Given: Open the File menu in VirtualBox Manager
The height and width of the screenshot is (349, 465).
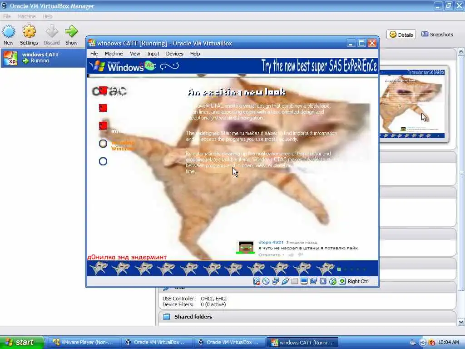Looking at the screenshot, I should (x=7, y=16).
